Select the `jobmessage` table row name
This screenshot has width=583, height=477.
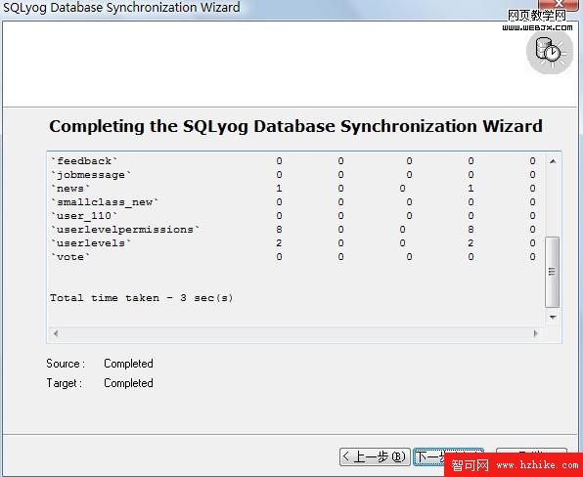pyautogui.click(x=91, y=175)
